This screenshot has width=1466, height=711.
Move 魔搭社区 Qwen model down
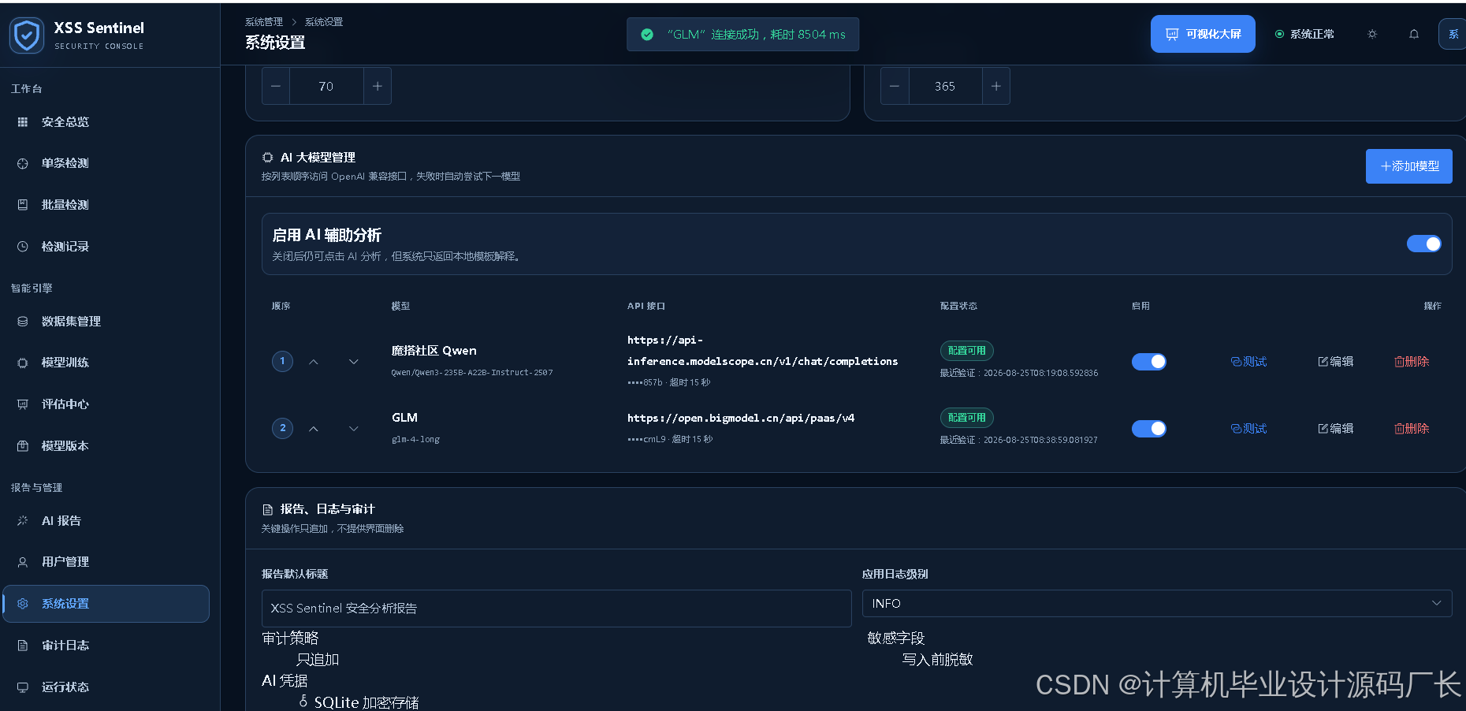(354, 362)
